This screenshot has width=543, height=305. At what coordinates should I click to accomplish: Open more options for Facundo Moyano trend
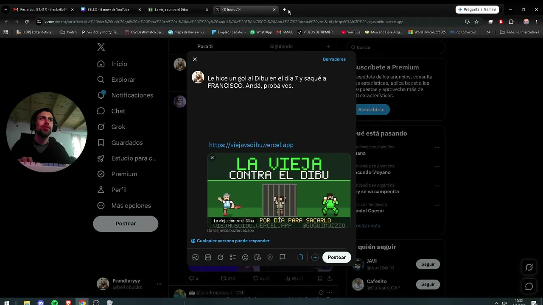(437, 167)
